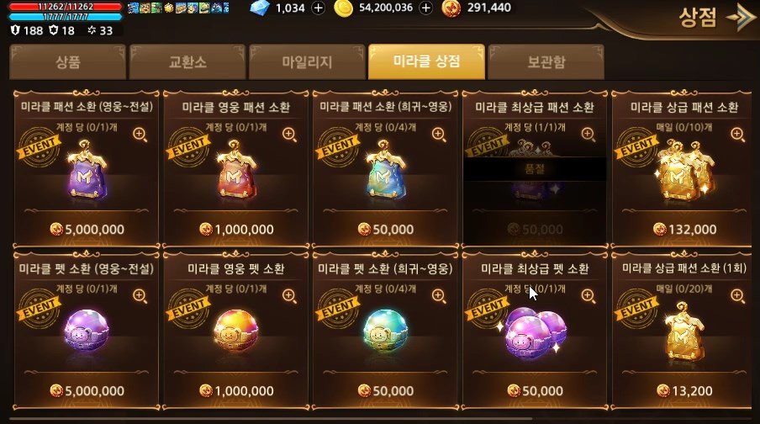Click the active buff icons strip

tap(178, 8)
